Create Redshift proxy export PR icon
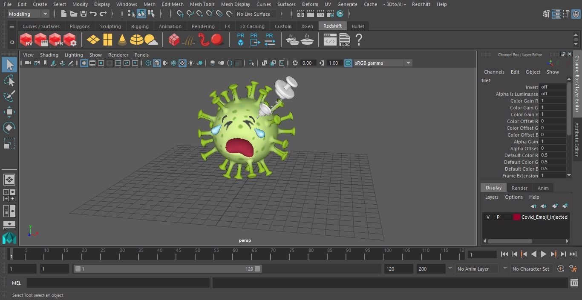 255,40
